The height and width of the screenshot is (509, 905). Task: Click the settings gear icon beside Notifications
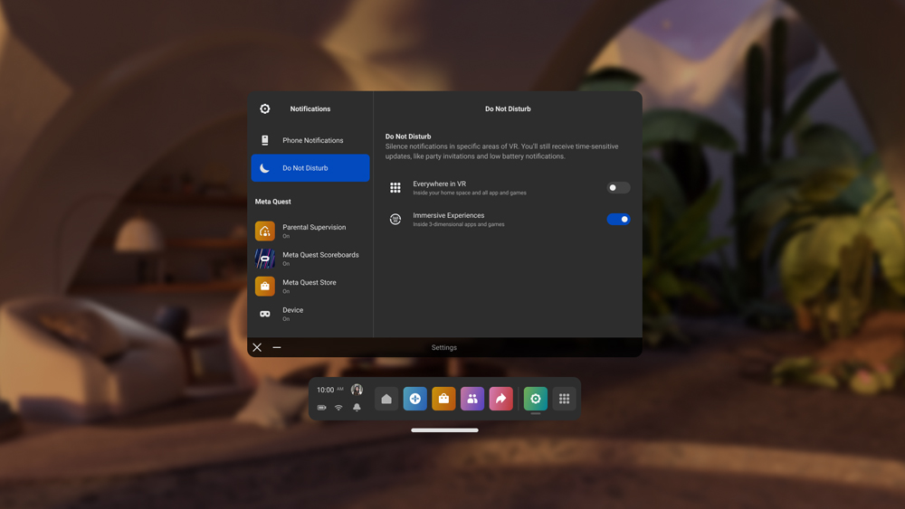pos(265,109)
